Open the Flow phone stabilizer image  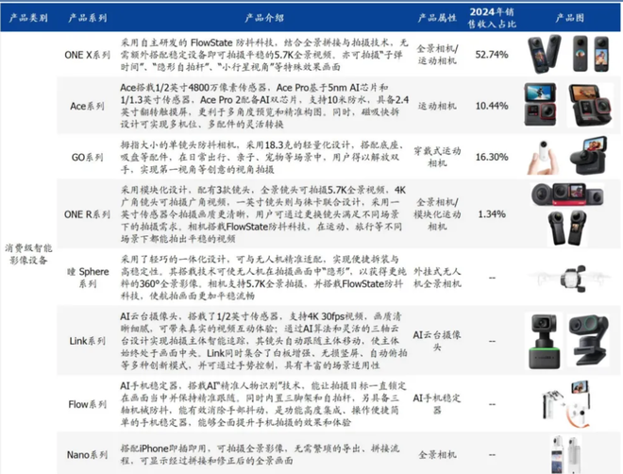(566, 404)
